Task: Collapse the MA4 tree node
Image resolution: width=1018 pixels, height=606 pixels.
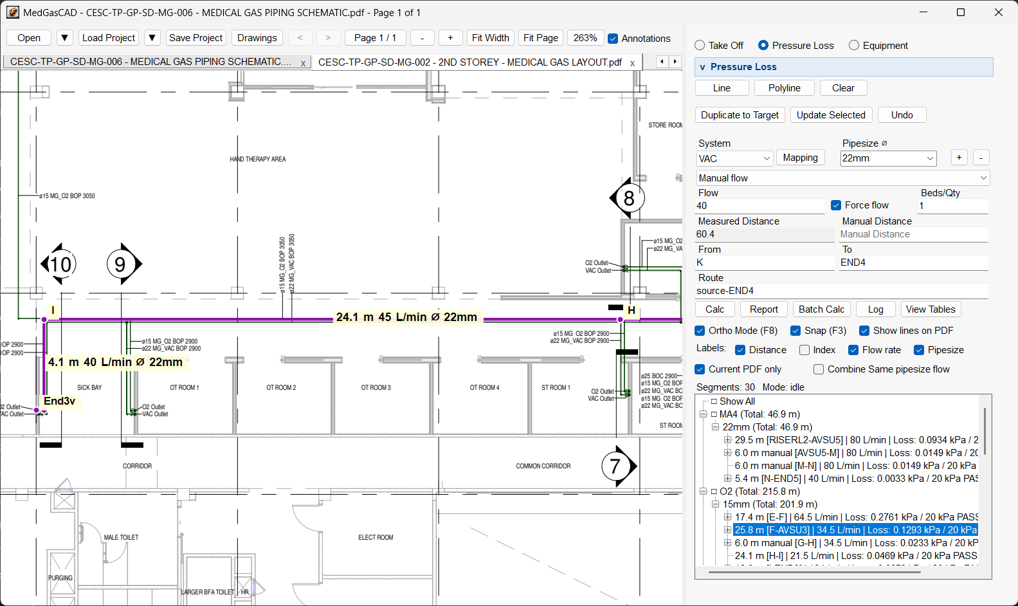Action: pos(704,414)
